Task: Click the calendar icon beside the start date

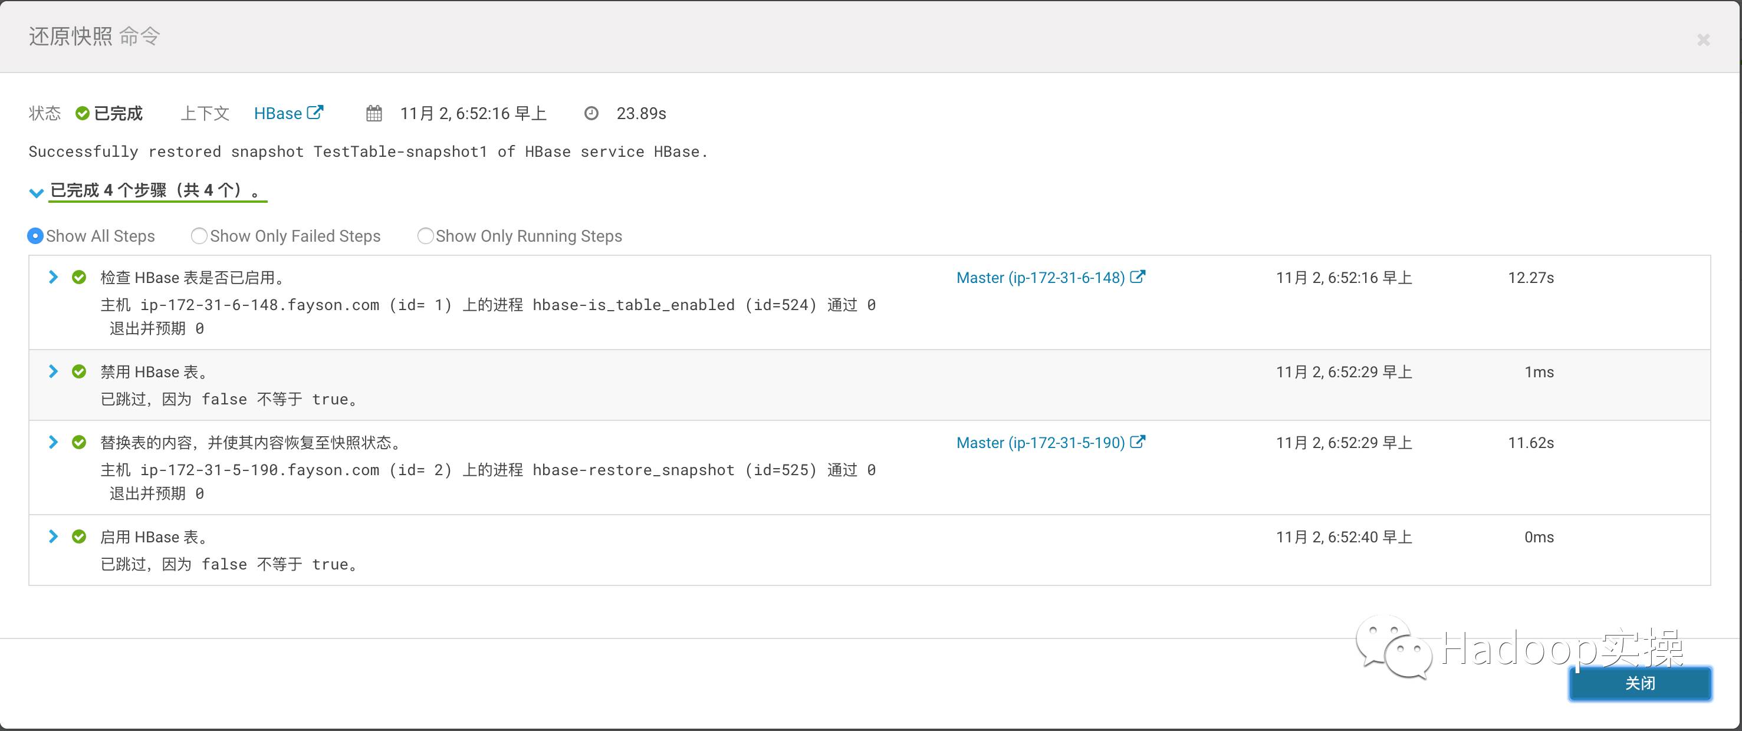Action: pyautogui.click(x=374, y=114)
